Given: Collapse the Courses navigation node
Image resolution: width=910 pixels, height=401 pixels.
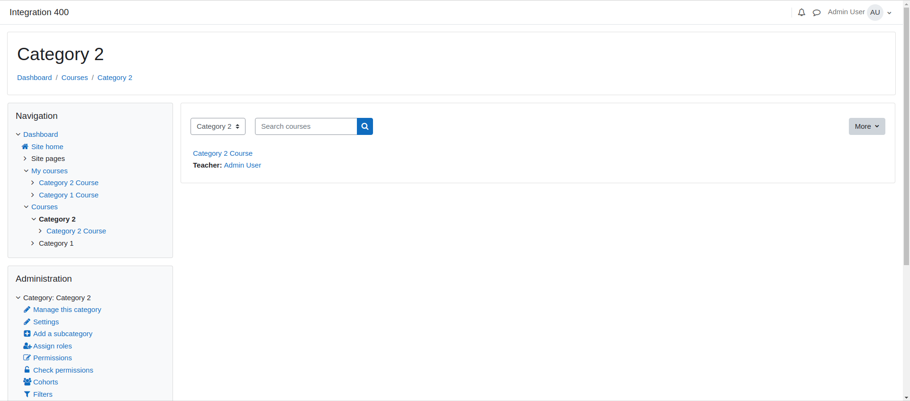Looking at the screenshot, I should pos(26,207).
